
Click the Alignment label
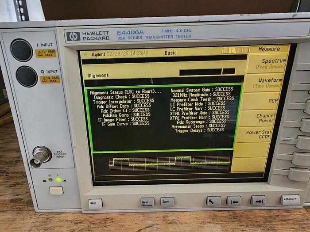98,76
